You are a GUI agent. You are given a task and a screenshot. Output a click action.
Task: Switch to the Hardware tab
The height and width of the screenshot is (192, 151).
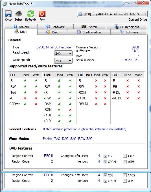[55, 27]
